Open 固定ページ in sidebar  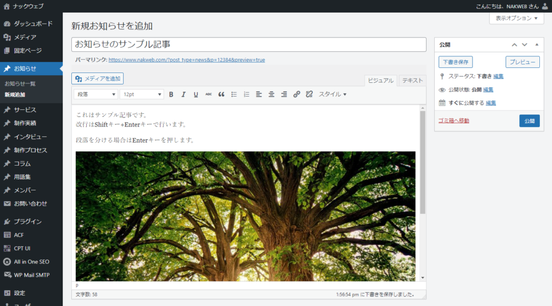point(31,51)
